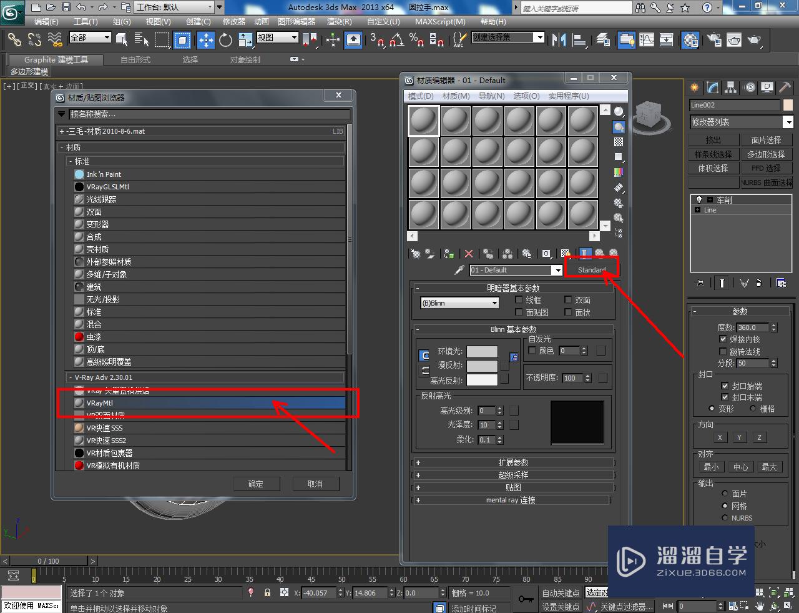Click 确定 in Material/Map Browser
Viewport: 799px width, 613px height.
256,484
